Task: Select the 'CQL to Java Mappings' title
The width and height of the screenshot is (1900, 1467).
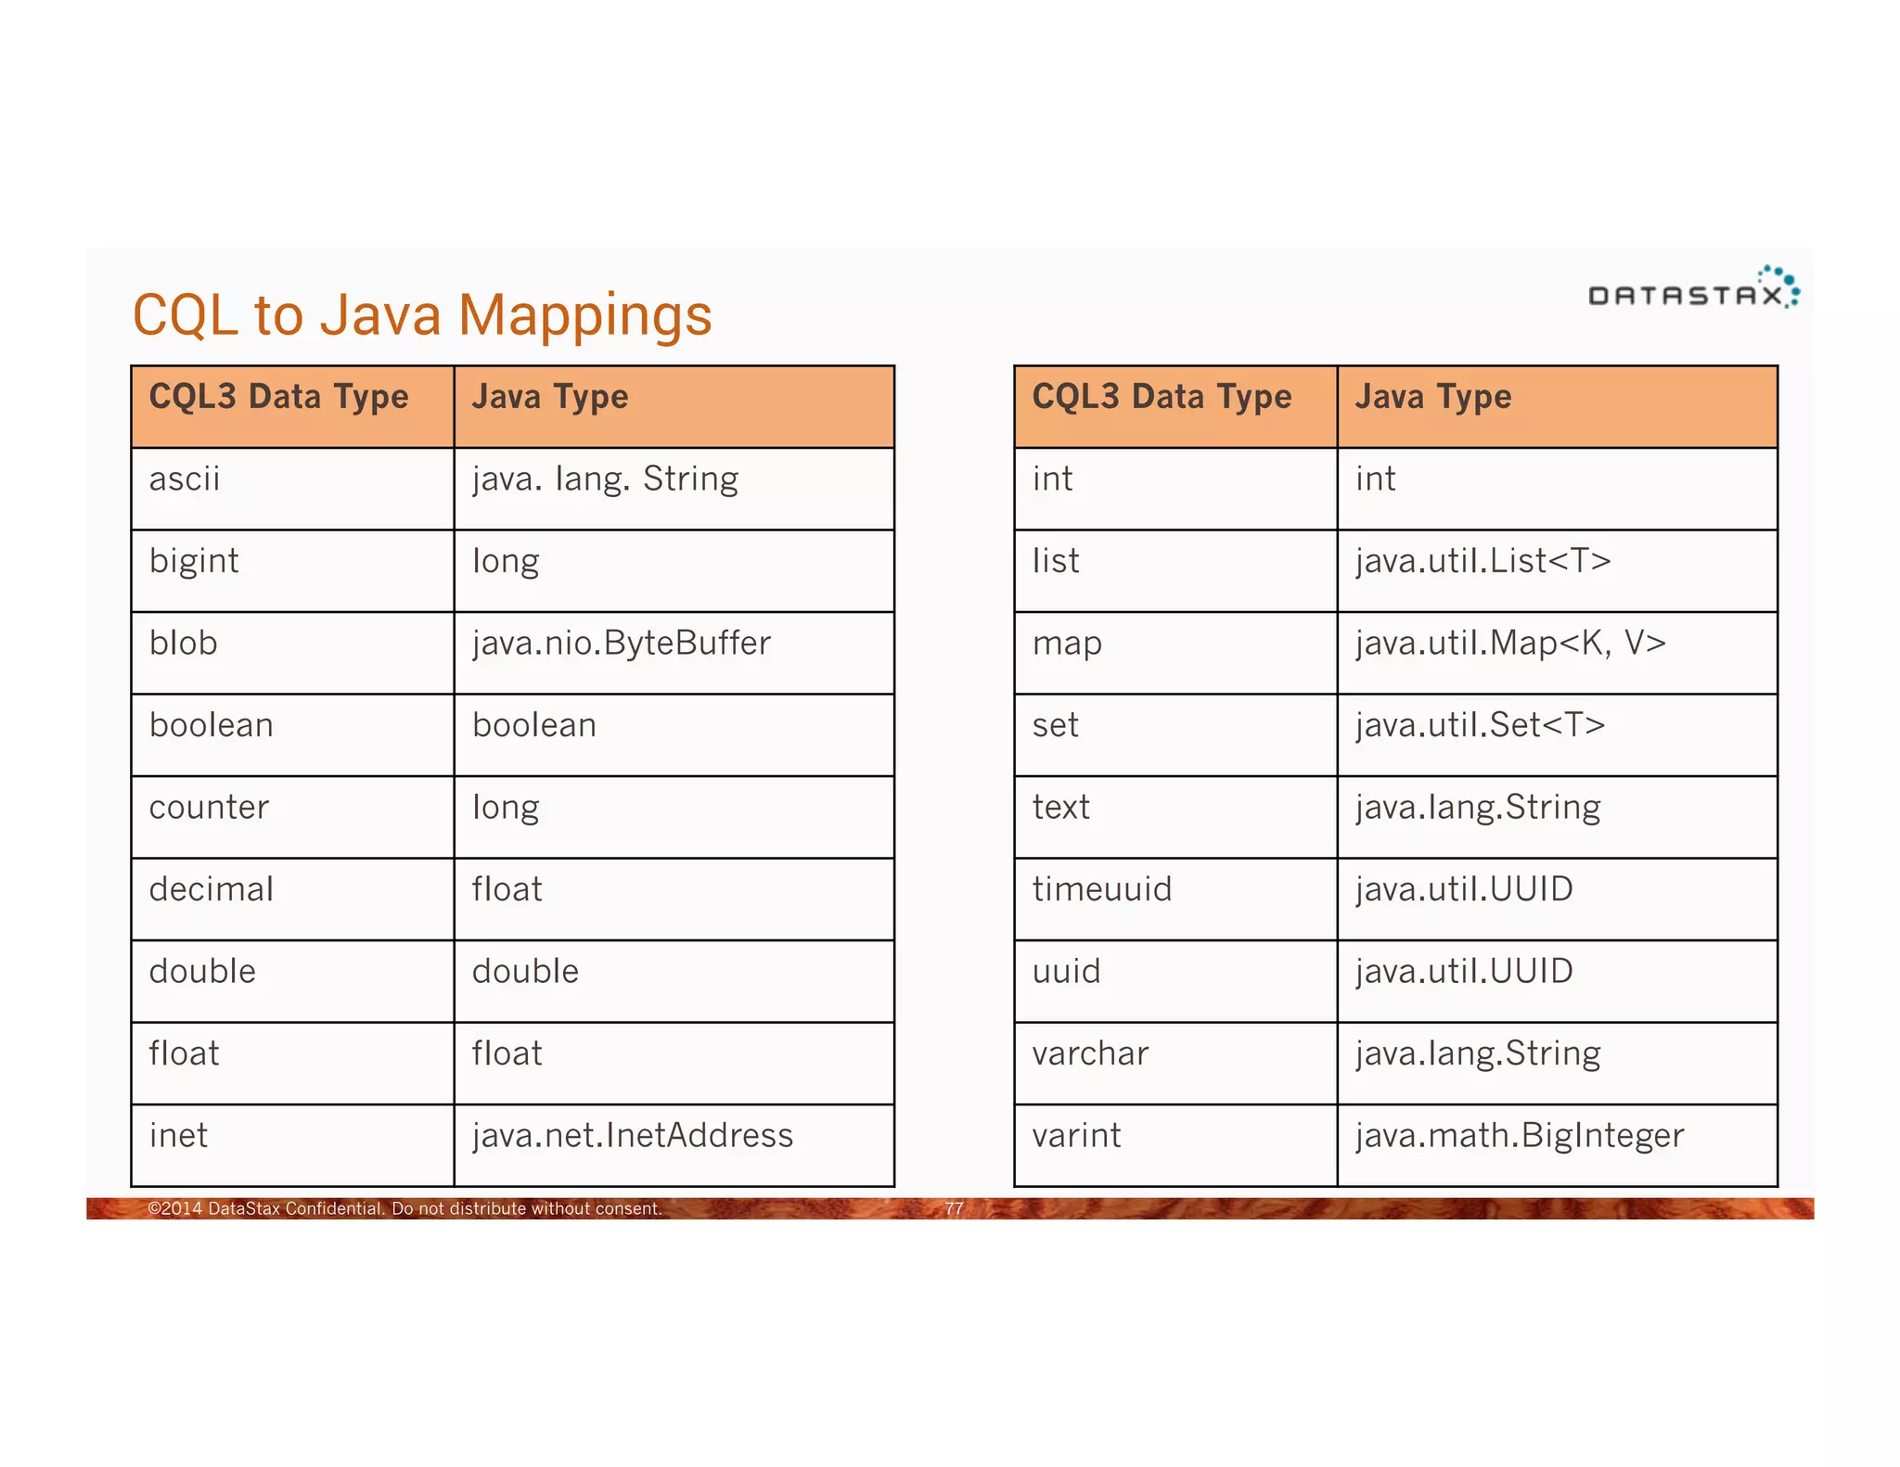Action: point(422,314)
